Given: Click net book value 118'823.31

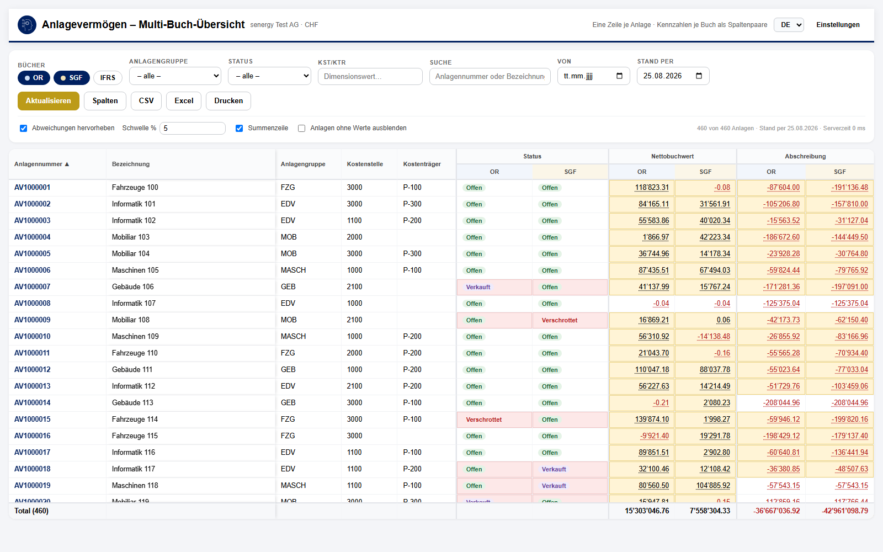Looking at the screenshot, I should point(652,188).
